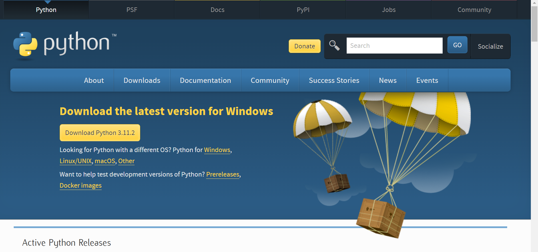The height and width of the screenshot is (252, 538).
Task: Open the Socialize dropdown menu
Action: [x=490, y=46]
